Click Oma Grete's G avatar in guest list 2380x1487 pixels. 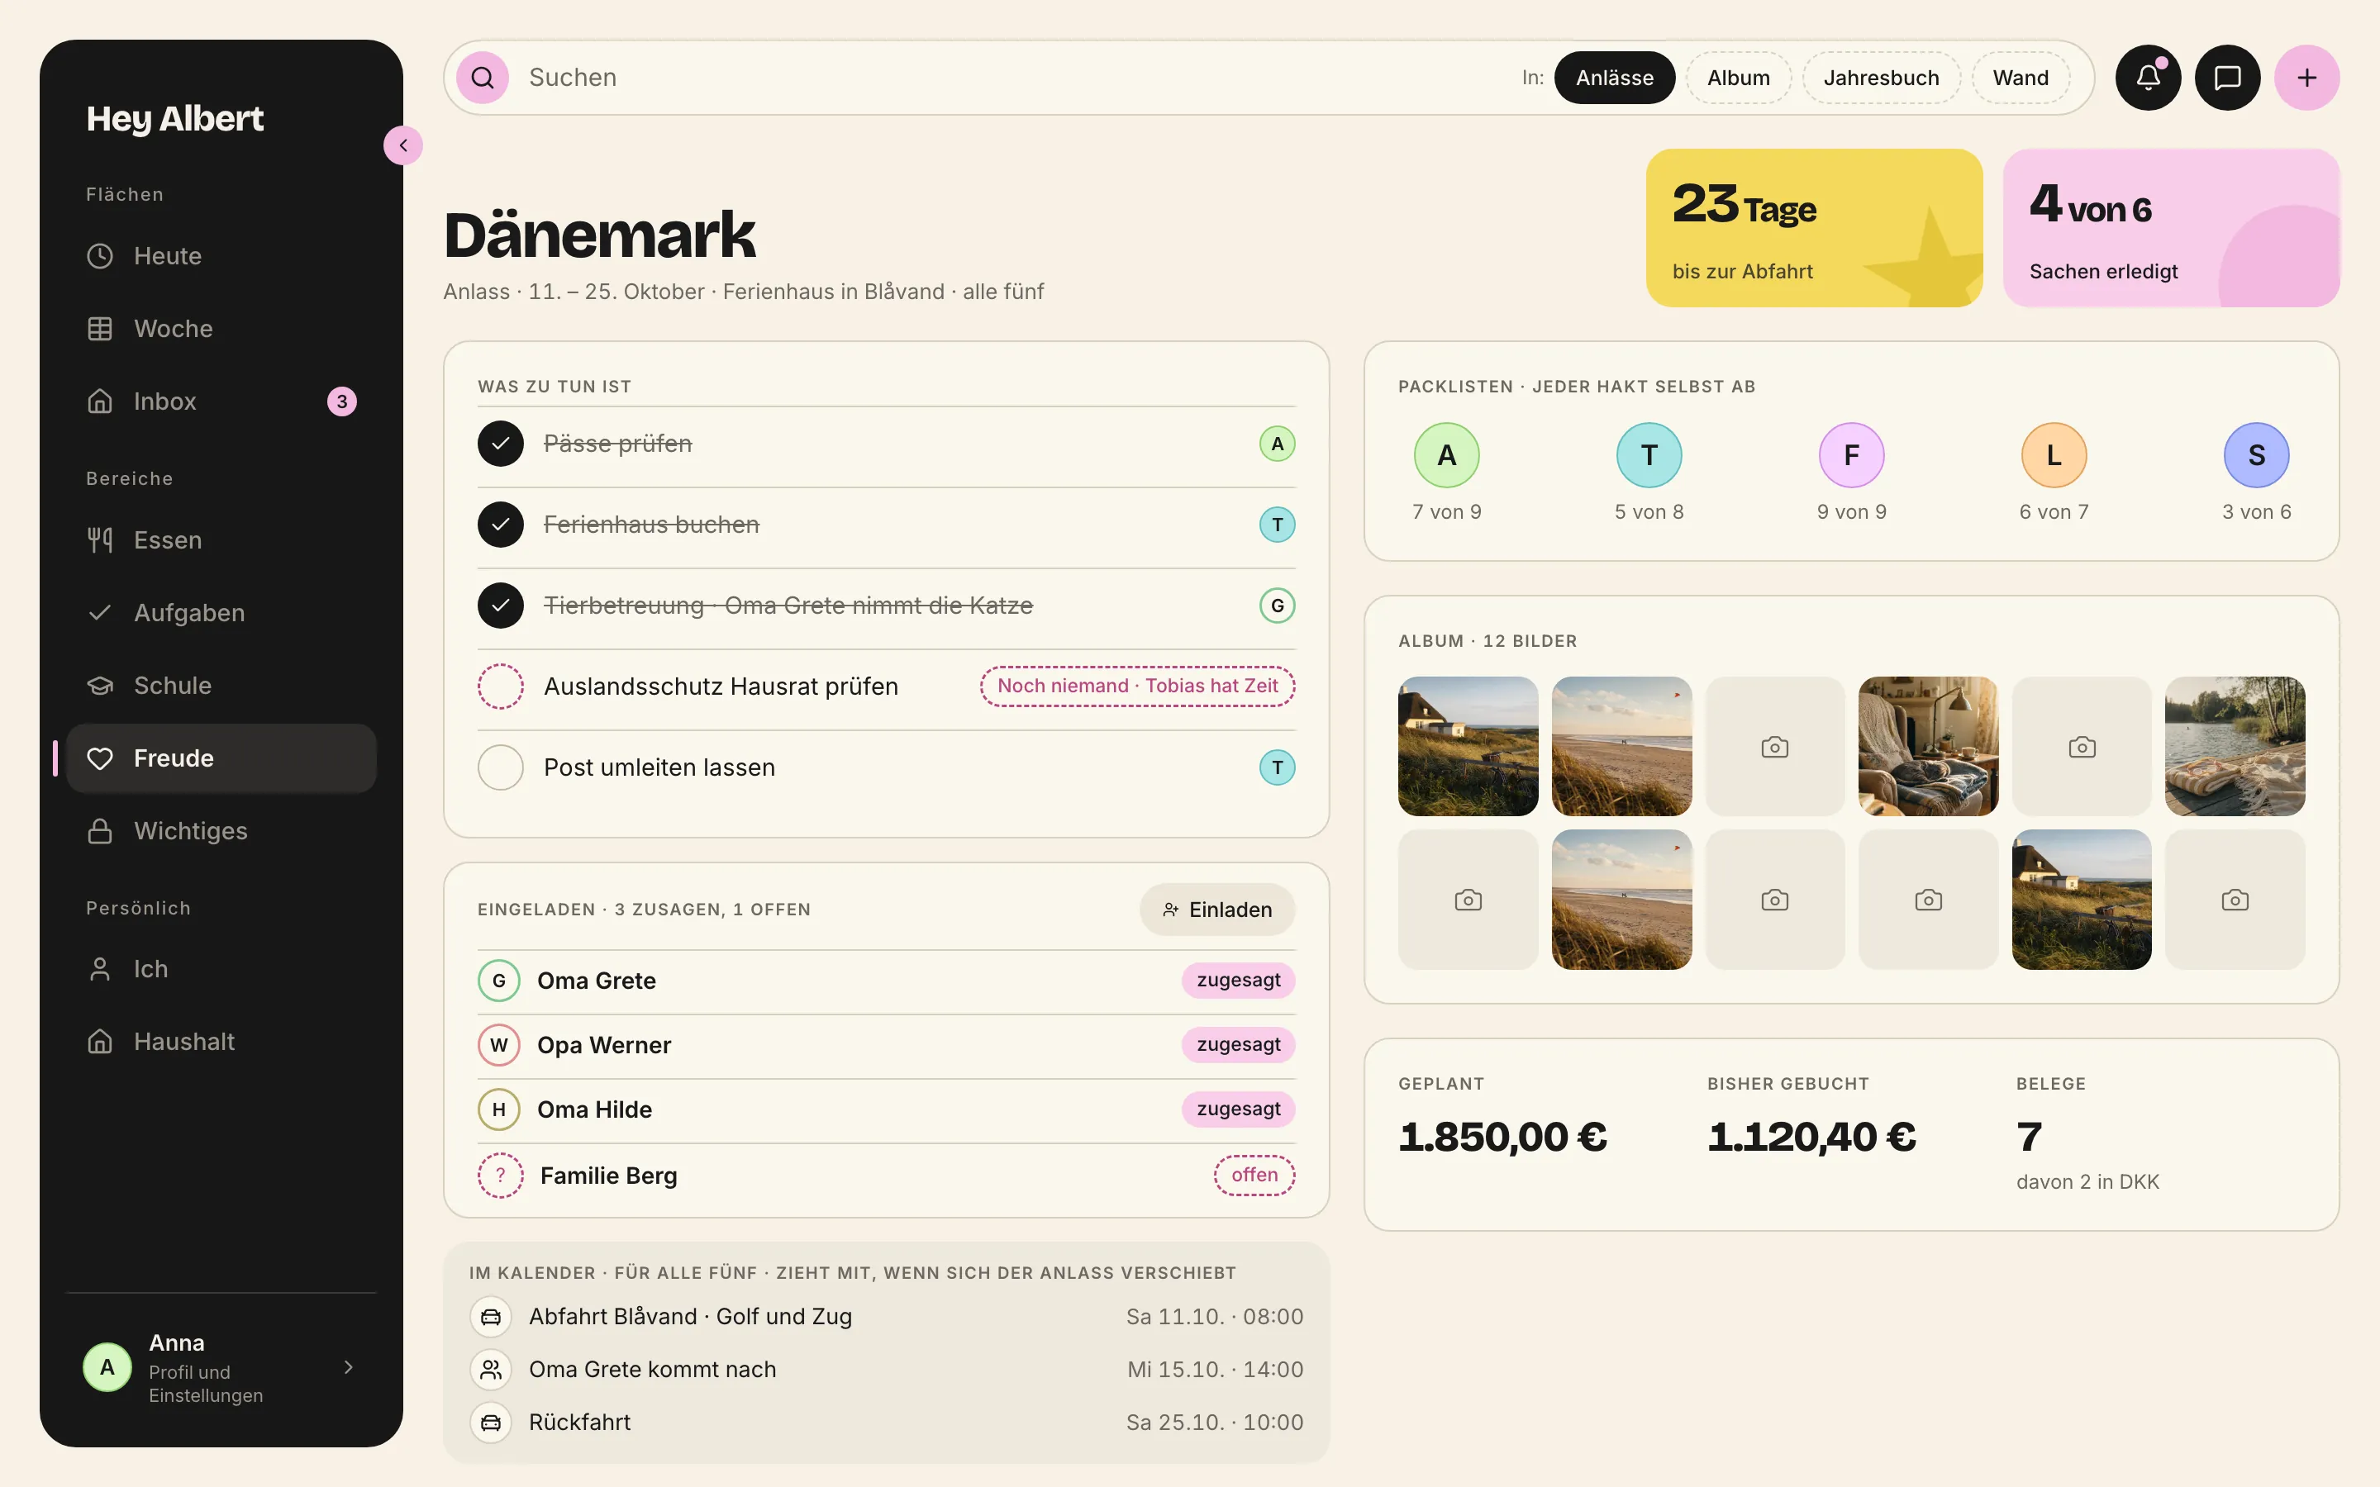click(x=498, y=981)
